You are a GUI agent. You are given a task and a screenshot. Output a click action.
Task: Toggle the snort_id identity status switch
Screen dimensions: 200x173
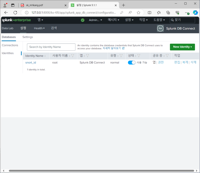point(132,63)
